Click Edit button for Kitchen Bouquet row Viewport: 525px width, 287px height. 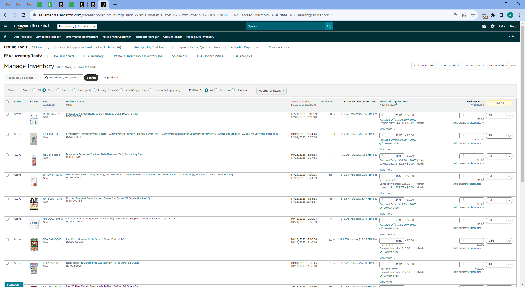496,200
